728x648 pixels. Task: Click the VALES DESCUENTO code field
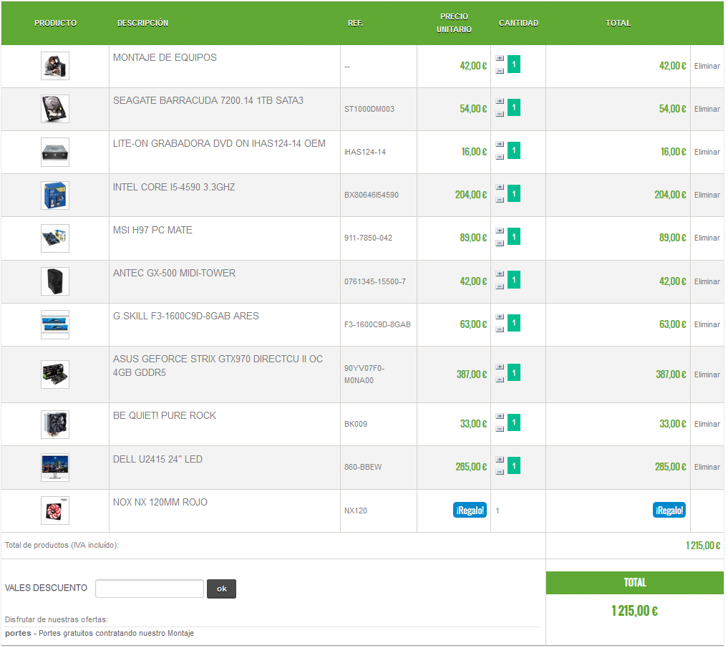tap(150, 590)
